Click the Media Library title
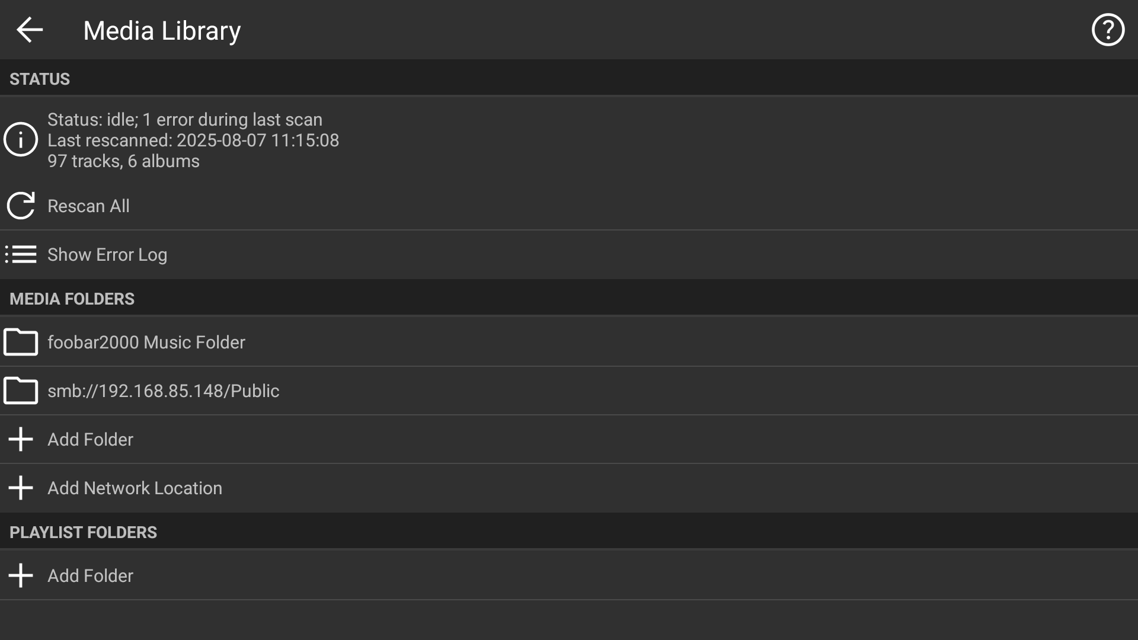 pos(162,31)
